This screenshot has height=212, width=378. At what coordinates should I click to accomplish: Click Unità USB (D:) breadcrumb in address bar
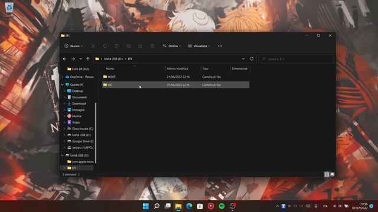113,59
